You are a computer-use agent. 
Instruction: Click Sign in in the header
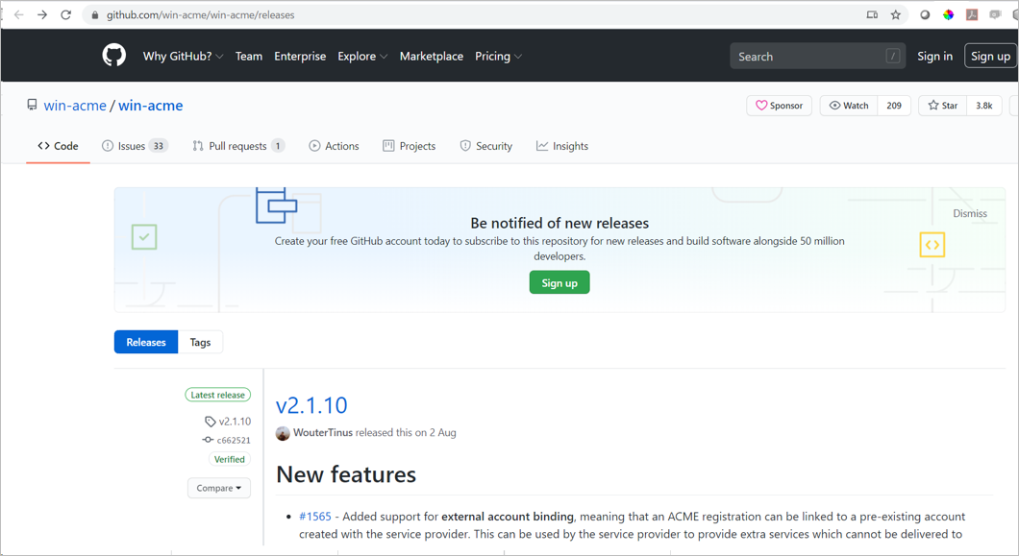[x=934, y=57]
